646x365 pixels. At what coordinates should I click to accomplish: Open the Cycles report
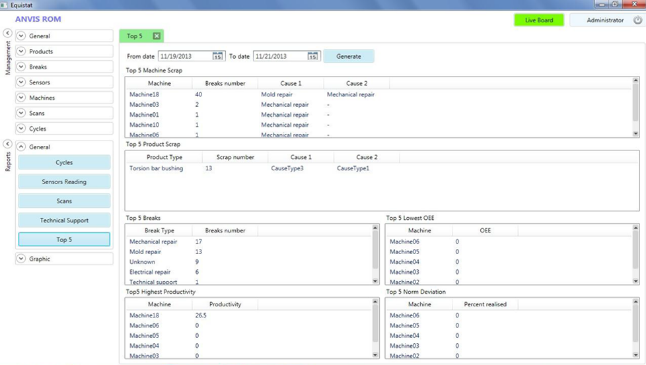(64, 162)
